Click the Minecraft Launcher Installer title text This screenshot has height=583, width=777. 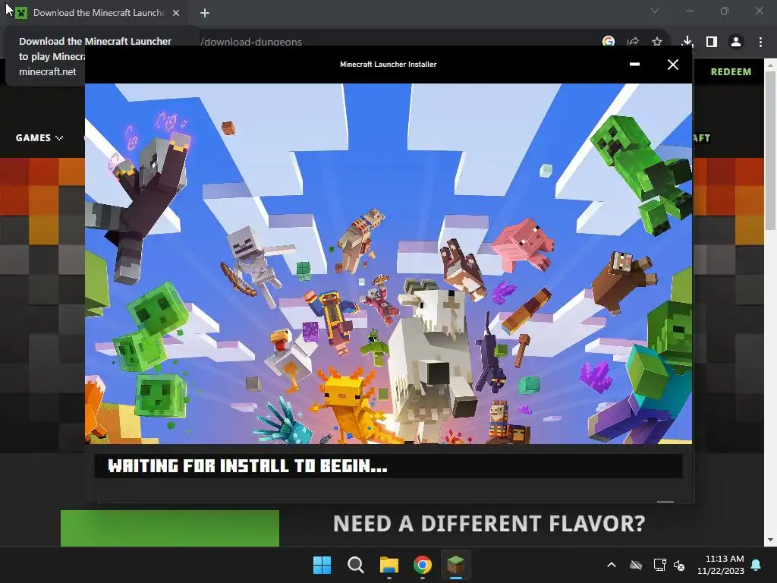[x=388, y=64]
